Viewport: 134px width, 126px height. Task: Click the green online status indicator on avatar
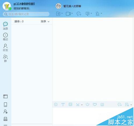(x=10, y=9)
